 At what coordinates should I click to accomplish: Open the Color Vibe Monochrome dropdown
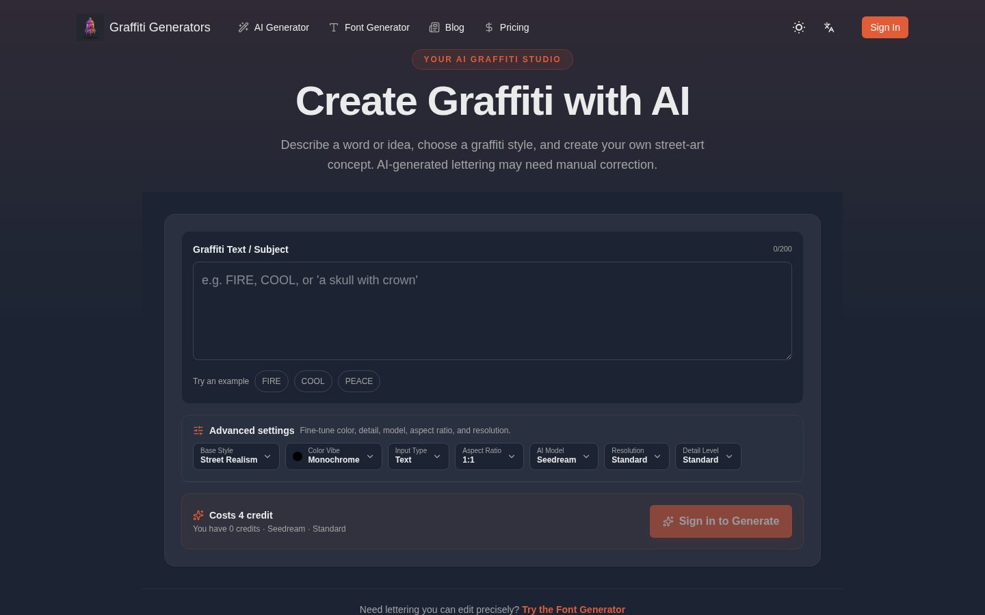click(x=334, y=456)
